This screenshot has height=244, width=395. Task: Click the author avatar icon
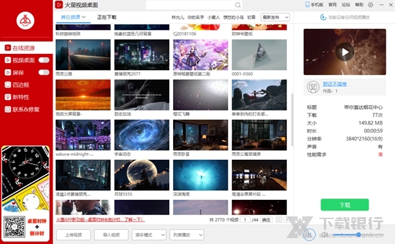pos(313,87)
